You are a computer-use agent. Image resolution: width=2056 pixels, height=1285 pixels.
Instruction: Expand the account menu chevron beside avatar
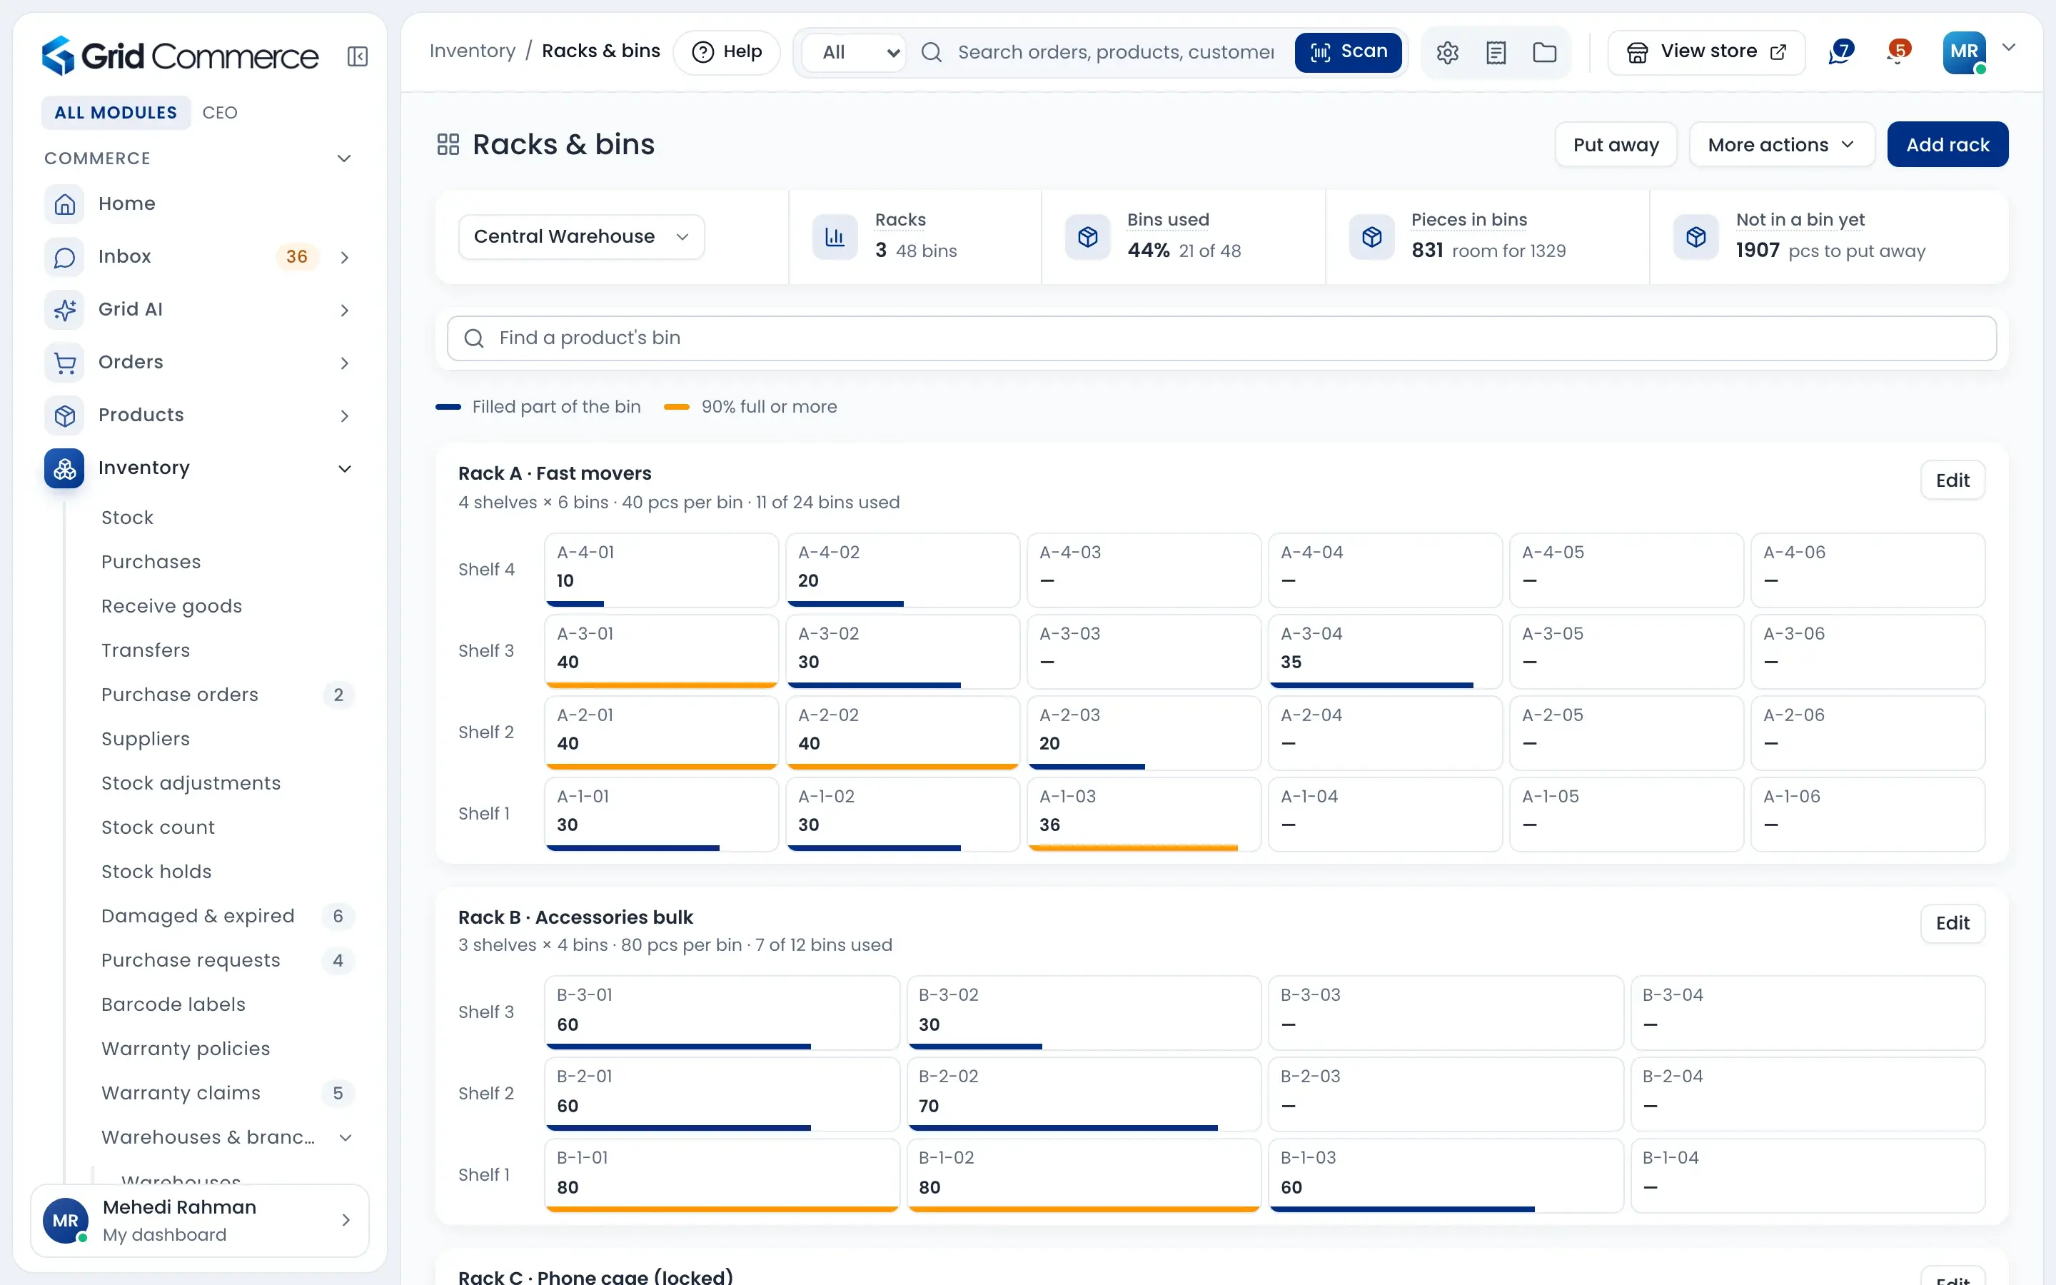coord(2008,48)
